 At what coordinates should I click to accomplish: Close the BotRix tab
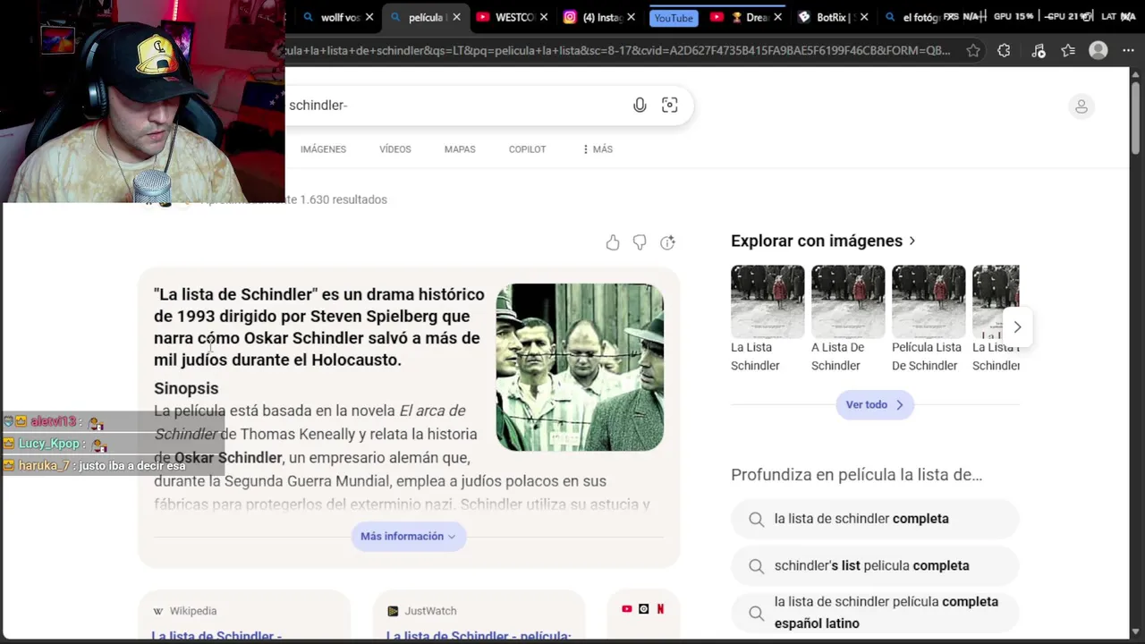[863, 17]
